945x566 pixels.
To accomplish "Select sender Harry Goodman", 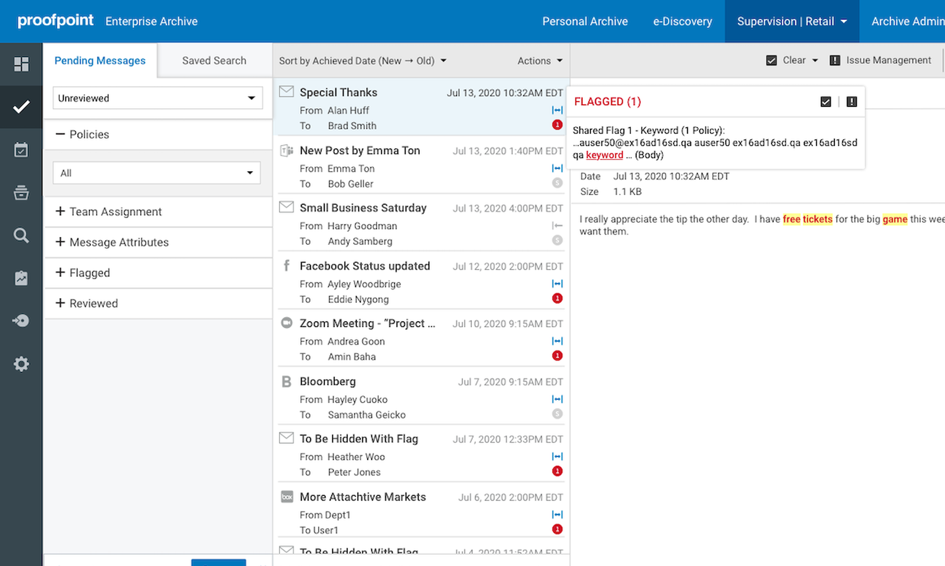I will pyautogui.click(x=362, y=226).
